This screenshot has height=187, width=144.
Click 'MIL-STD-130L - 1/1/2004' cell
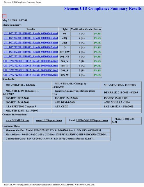(x=27, y=85)
